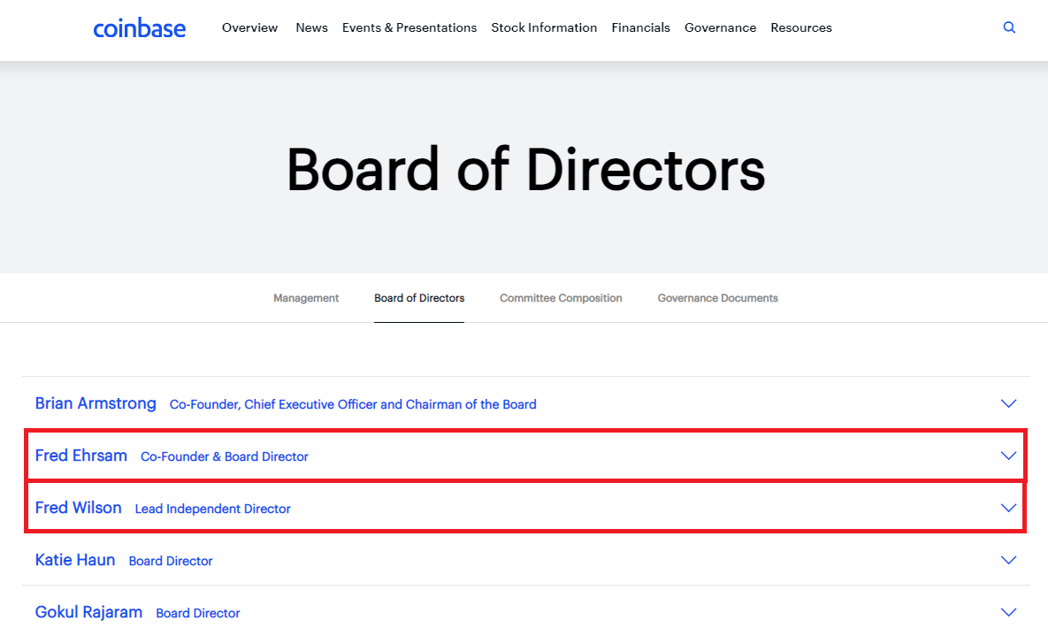Click the search magnifier icon
Screen dimensions: 1048x636
pos(1009,27)
